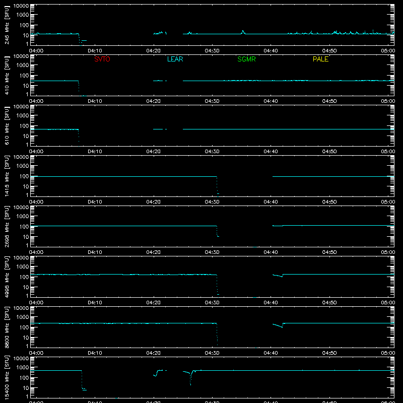Click the 1000 tick label on 410 MHz plot
This screenshot has height=403, width=403.
(x=23, y=65)
